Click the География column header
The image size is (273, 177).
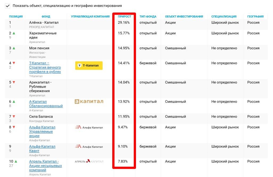pyautogui.click(x=255, y=17)
